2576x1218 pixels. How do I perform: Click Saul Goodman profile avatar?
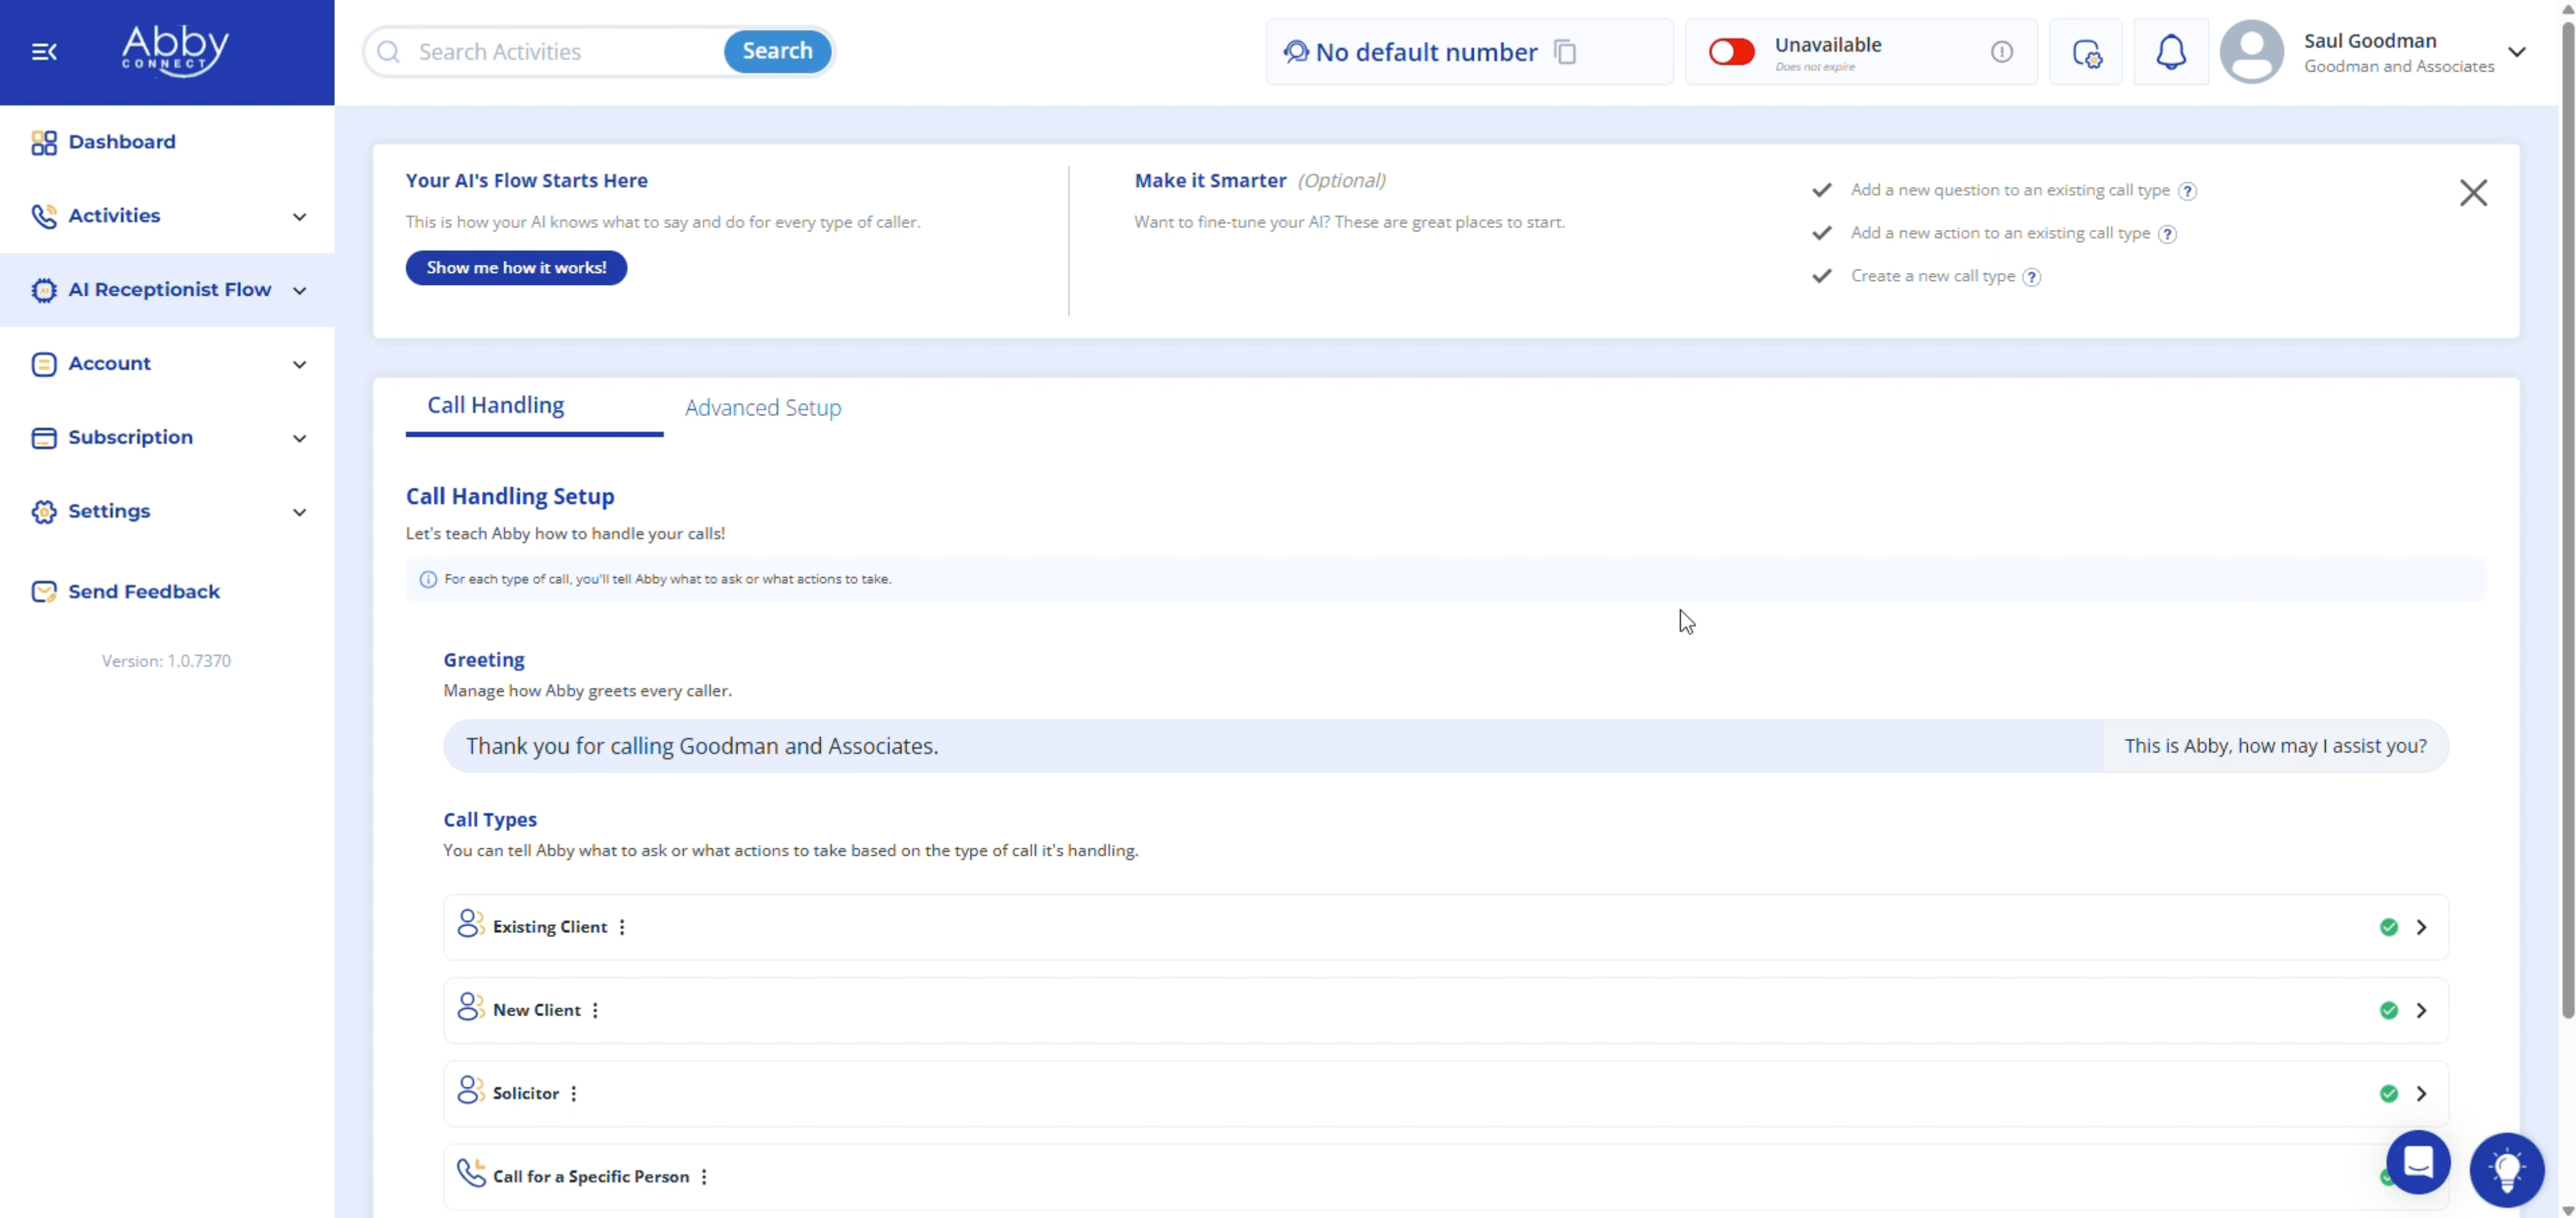pyautogui.click(x=2251, y=52)
